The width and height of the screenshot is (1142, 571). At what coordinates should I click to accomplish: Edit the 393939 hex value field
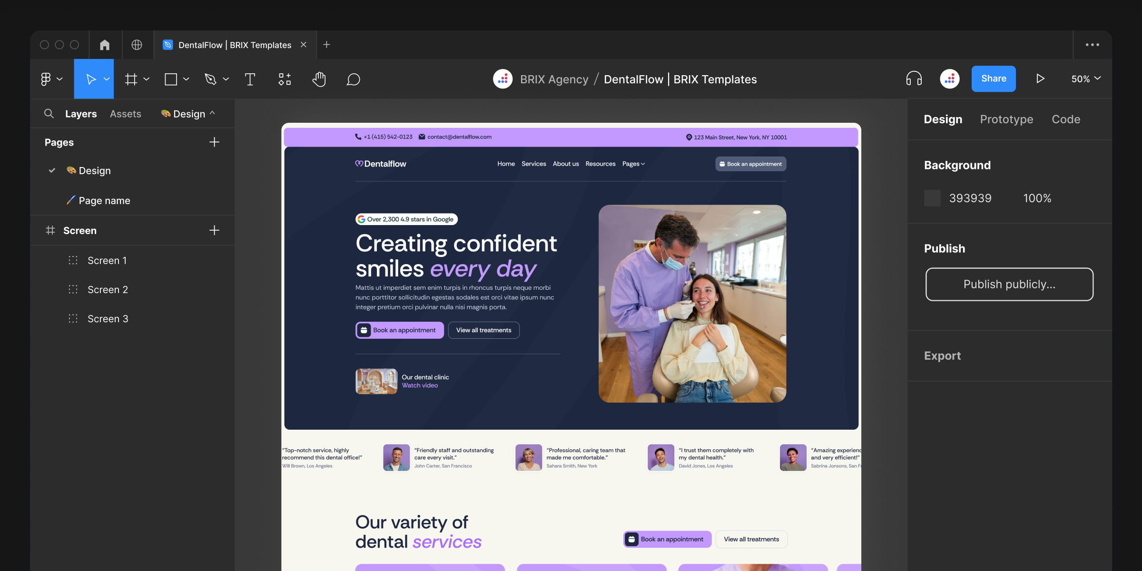click(x=970, y=198)
